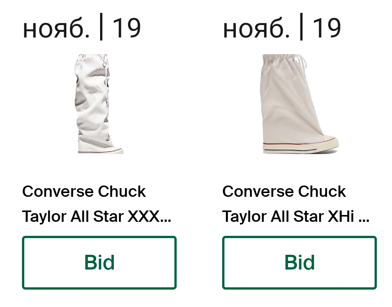The width and height of the screenshot is (392, 307).
Task: Click Bid button under XXX... sneaker
Action: pyautogui.click(x=99, y=263)
